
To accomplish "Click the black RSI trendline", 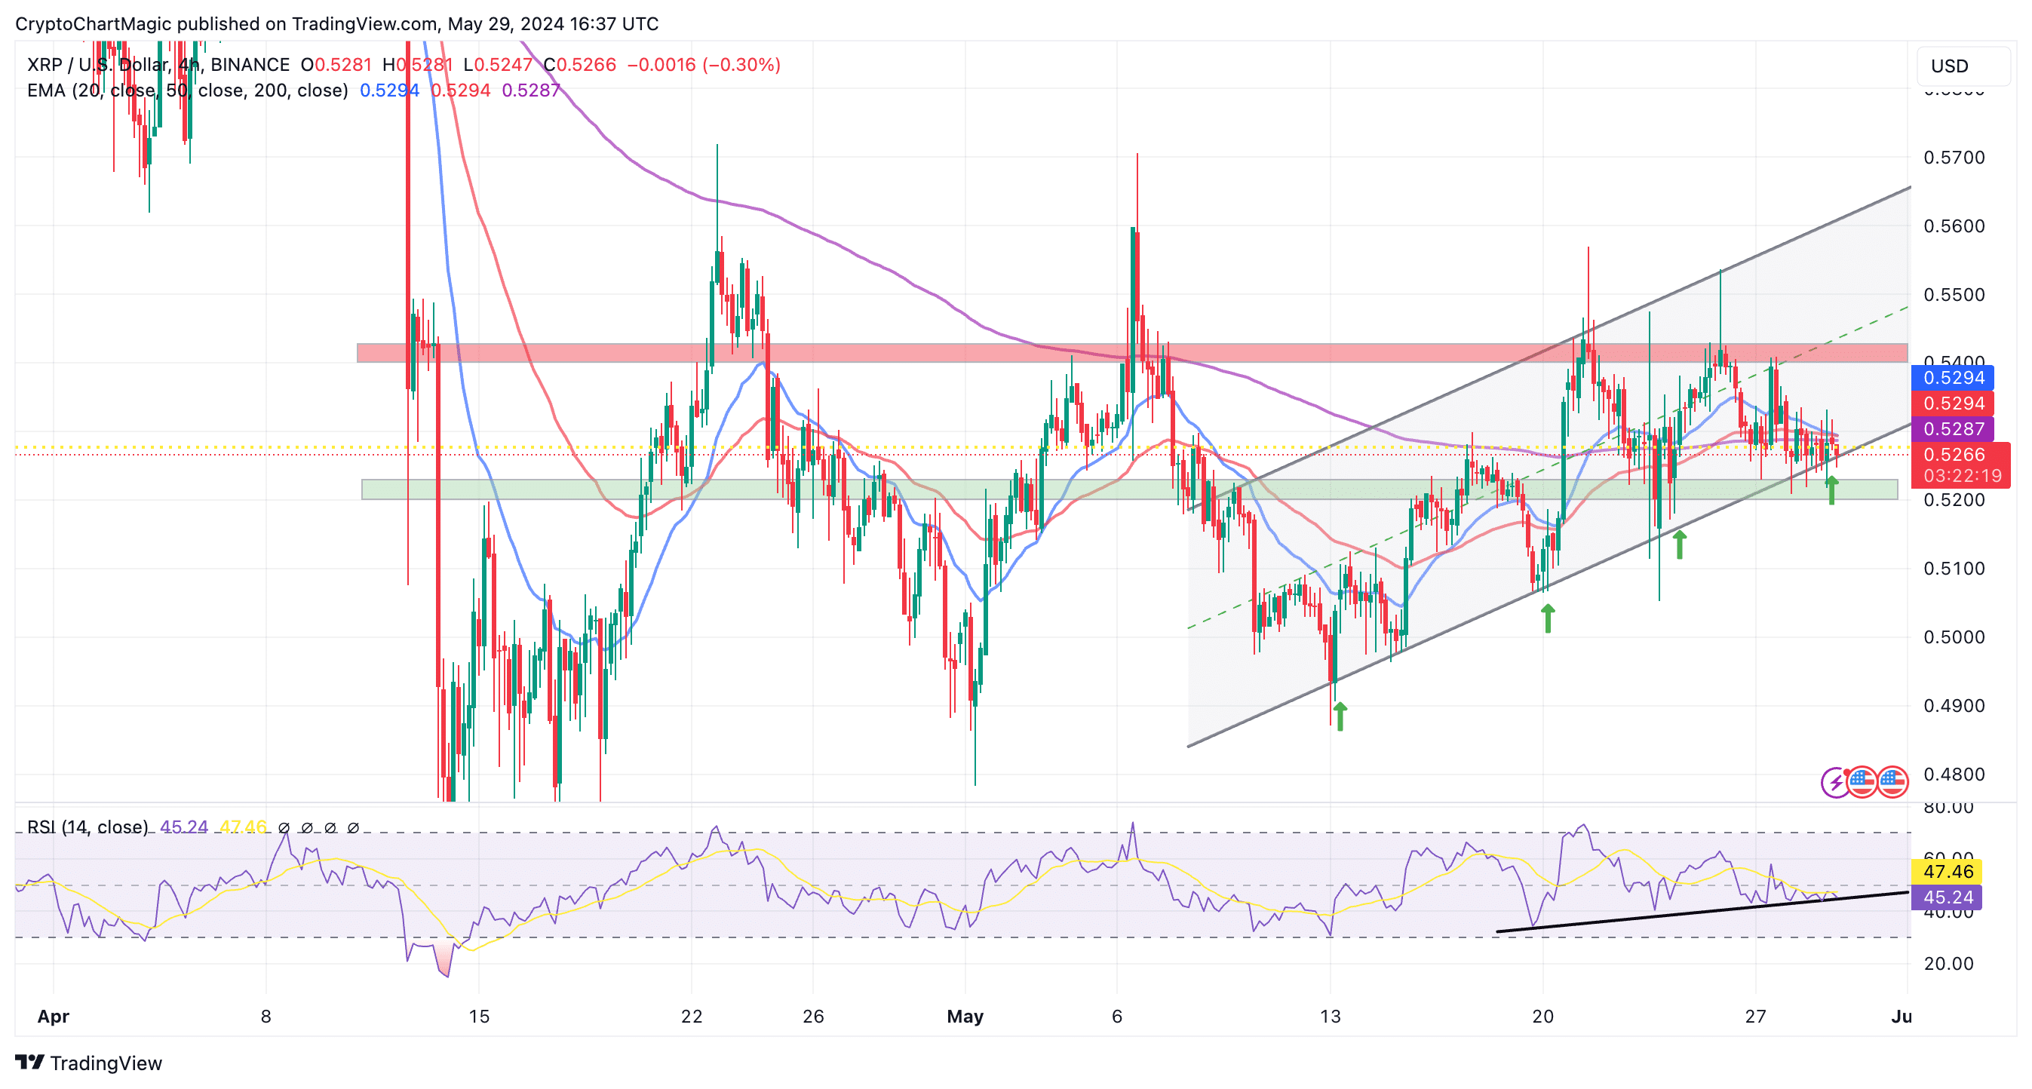I will tap(1702, 913).
